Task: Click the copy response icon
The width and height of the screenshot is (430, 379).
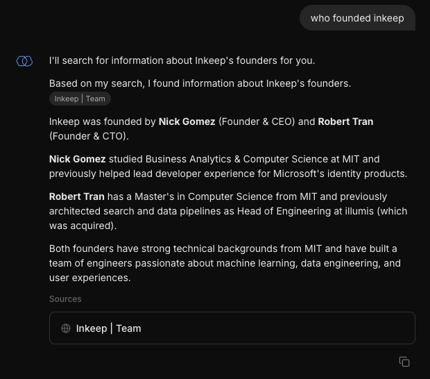Action: click(404, 362)
